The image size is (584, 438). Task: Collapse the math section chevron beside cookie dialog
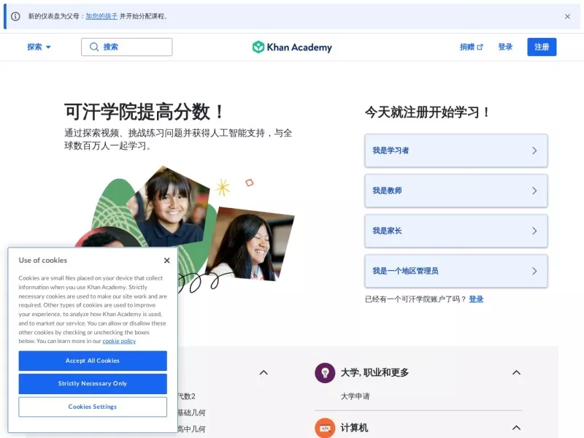point(264,372)
